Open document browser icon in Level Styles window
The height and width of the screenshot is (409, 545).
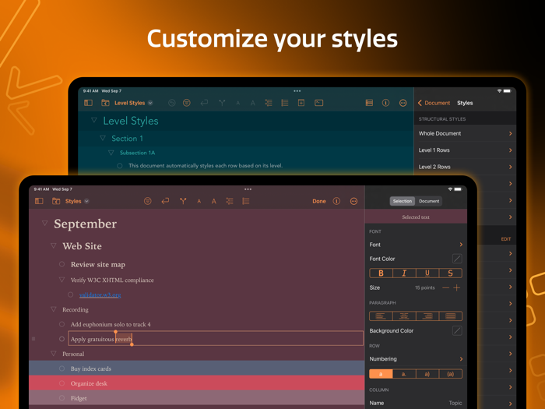click(x=105, y=103)
